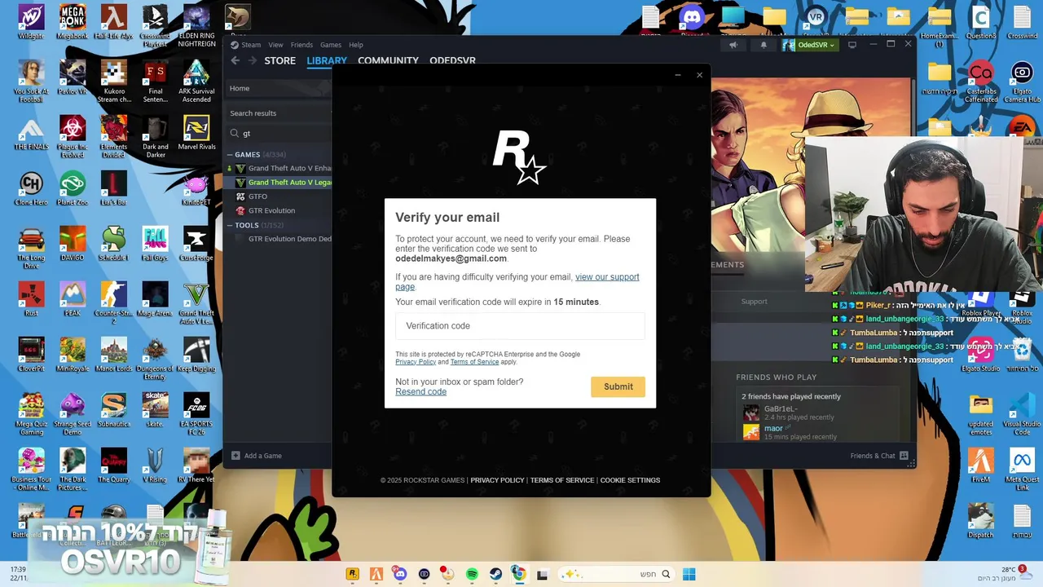Open the Friends menu in Steam

point(301,45)
